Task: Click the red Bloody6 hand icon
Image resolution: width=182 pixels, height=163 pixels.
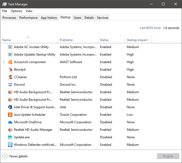Action: point(10,70)
